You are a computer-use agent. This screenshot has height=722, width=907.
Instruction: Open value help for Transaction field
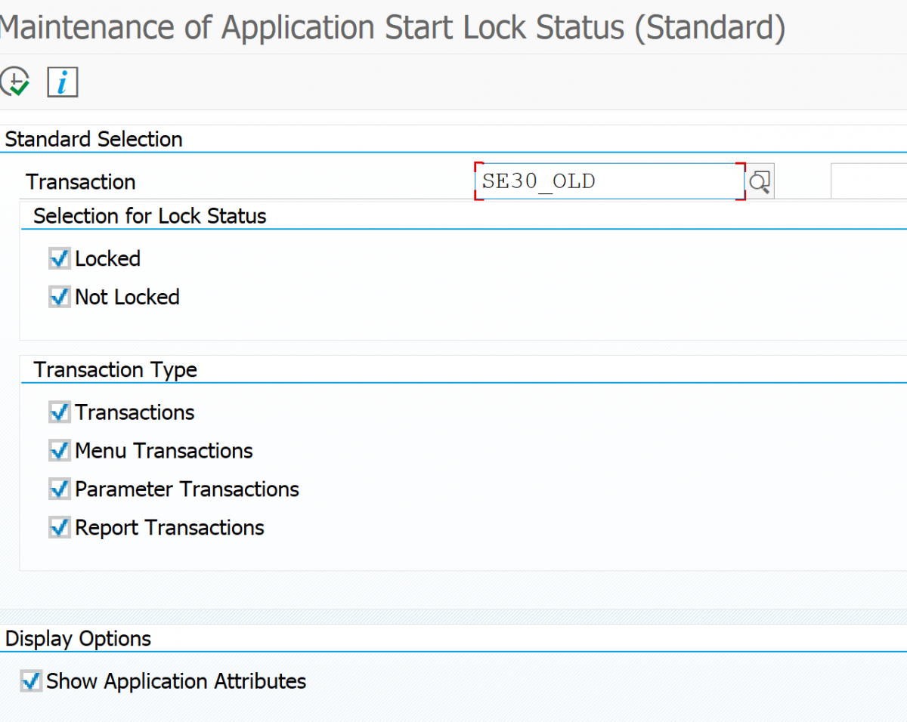(x=760, y=180)
